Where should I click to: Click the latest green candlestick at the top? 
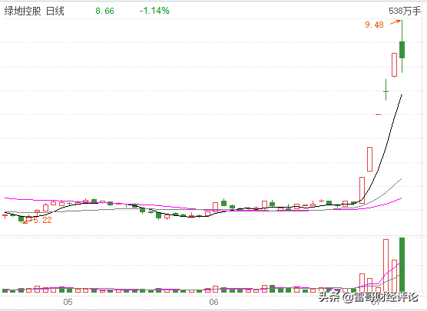coord(402,50)
